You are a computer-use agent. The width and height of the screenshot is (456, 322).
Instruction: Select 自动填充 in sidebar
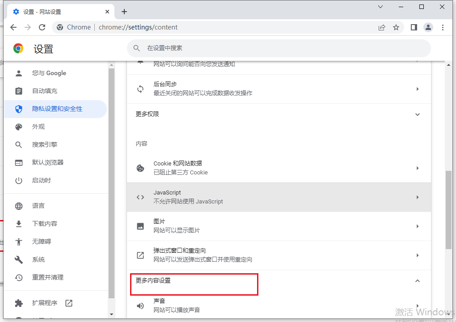coord(55,91)
